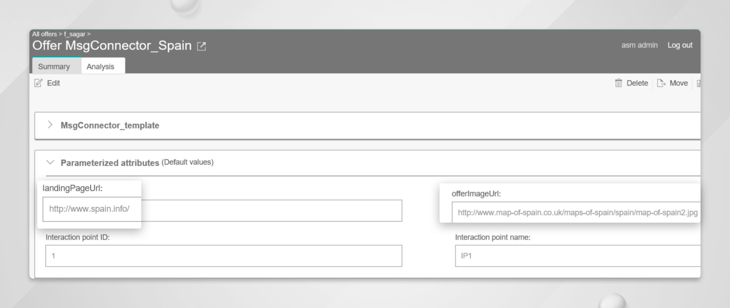This screenshot has width=730, height=308.
Task: Select the Interaction point ID field
Action: pyautogui.click(x=223, y=256)
